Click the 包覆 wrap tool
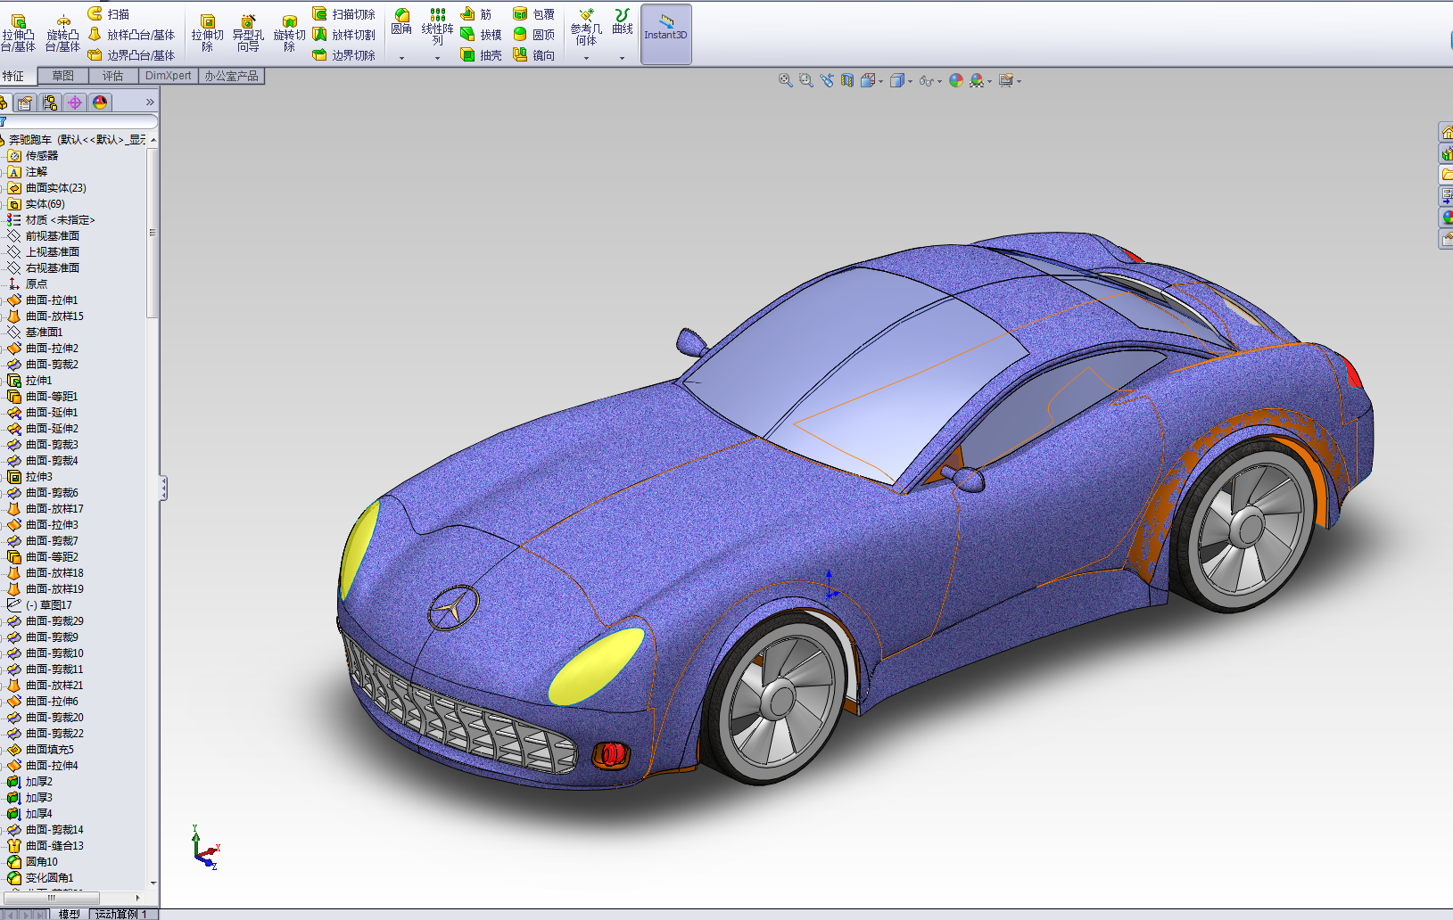The width and height of the screenshot is (1453, 920). pos(533,14)
